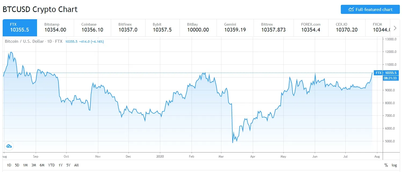402x172 pixels.
Task: Click the chart icon in Full-featured chart button
Action: pyautogui.click(x=351, y=9)
